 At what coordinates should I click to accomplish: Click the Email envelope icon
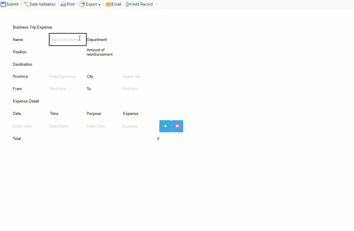point(108,4)
